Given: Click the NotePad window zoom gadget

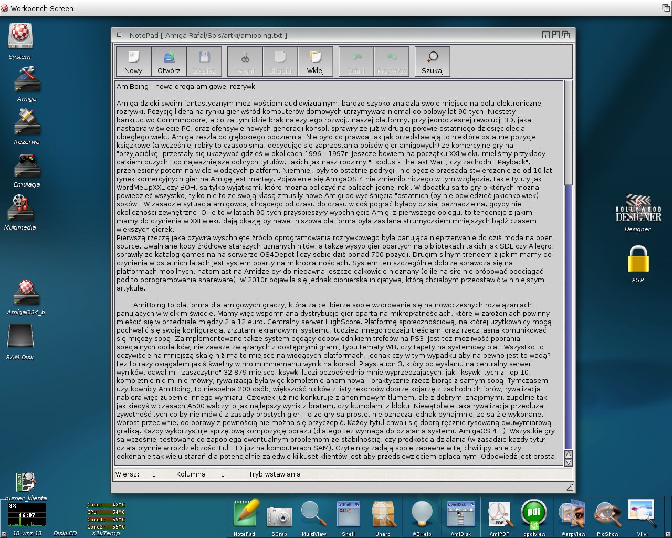Looking at the screenshot, I should 555,35.
